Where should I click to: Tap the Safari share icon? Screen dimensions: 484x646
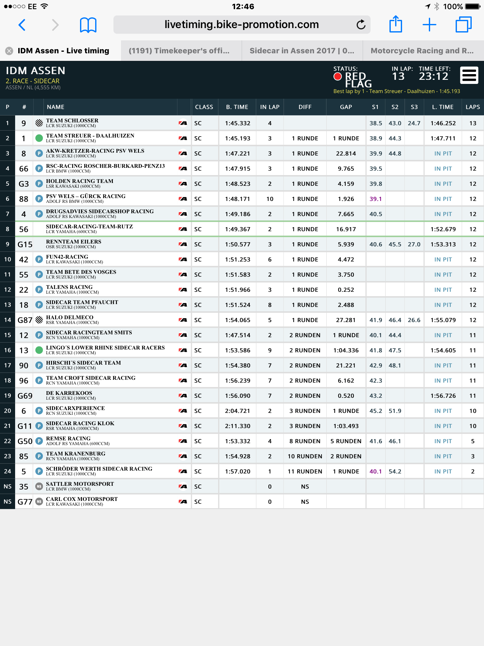[396, 24]
